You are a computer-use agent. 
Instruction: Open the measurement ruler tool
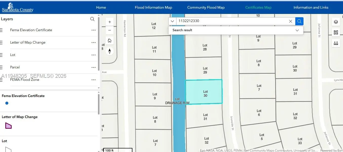(x=336, y=43)
